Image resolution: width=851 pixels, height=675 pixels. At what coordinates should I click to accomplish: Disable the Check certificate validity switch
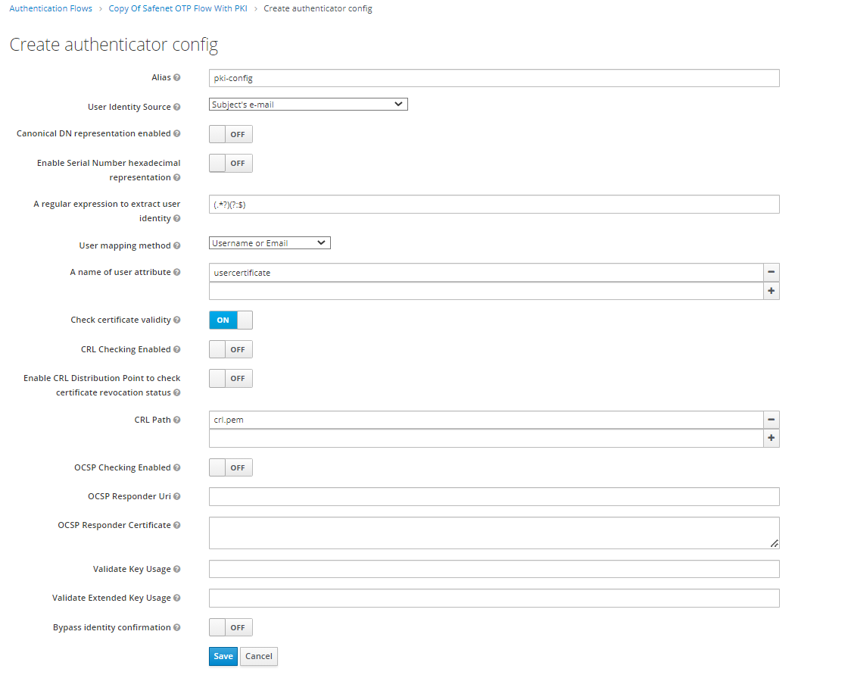[230, 320]
